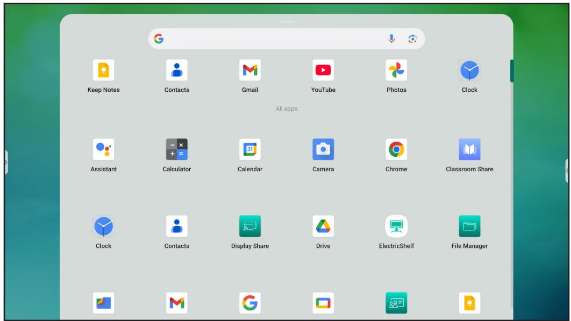Open the Calendar app
Screen dimensions: 571x321
click(x=250, y=149)
